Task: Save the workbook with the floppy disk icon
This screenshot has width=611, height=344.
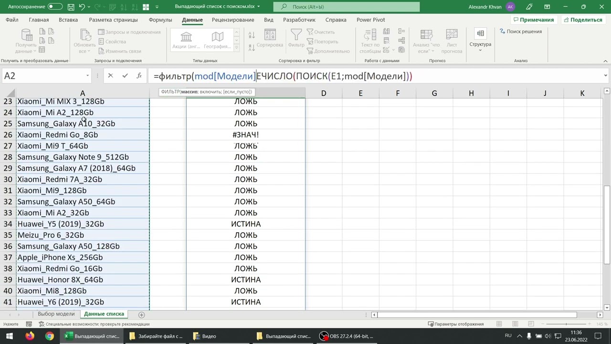Action: [x=71, y=7]
